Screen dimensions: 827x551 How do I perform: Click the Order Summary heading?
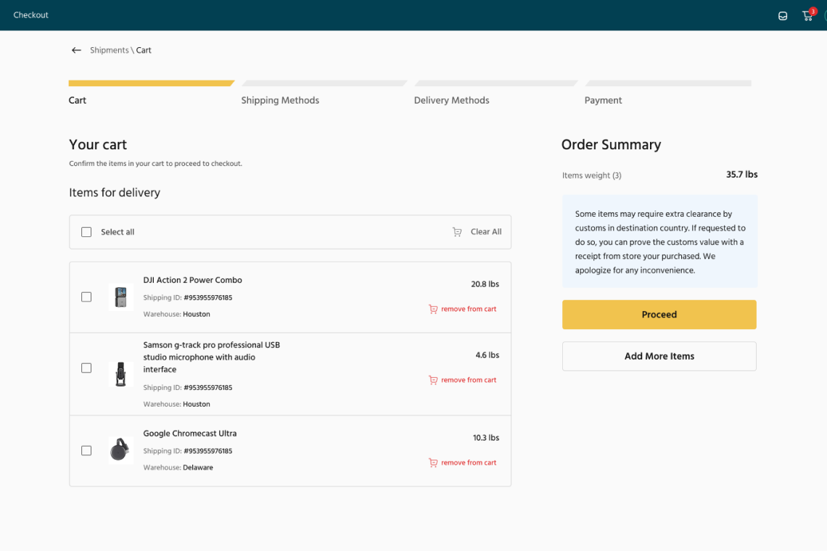[x=611, y=144]
